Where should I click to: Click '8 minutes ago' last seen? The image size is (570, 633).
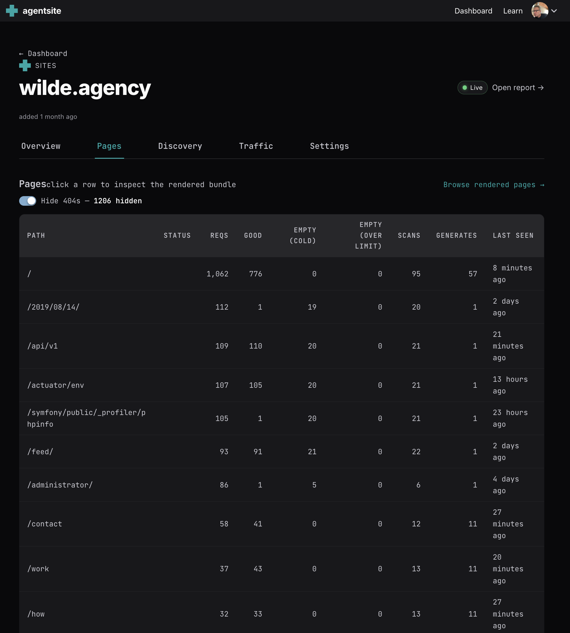[x=512, y=274]
